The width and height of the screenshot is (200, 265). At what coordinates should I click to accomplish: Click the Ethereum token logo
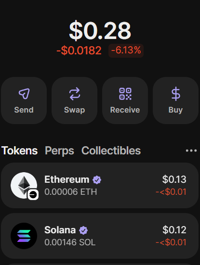click(x=24, y=185)
